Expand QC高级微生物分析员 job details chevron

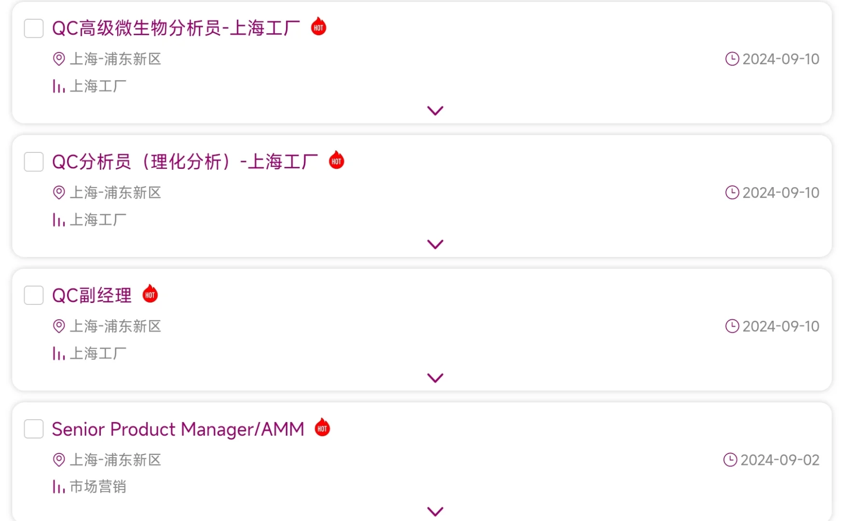(435, 111)
